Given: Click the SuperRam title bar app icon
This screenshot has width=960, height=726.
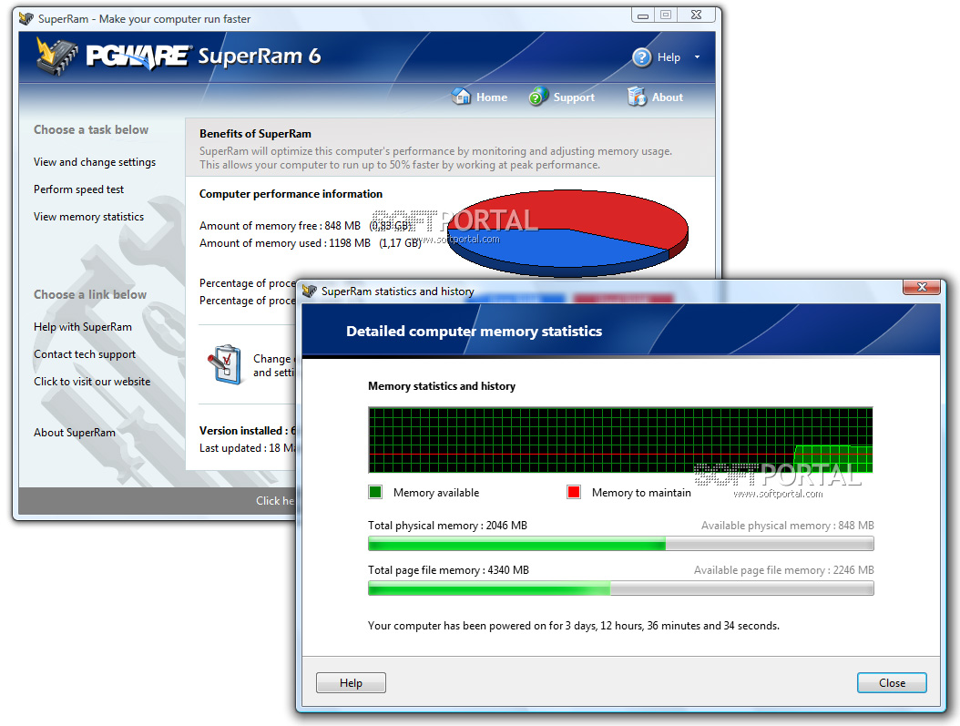Looking at the screenshot, I should pyautogui.click(x=26, y=18).
